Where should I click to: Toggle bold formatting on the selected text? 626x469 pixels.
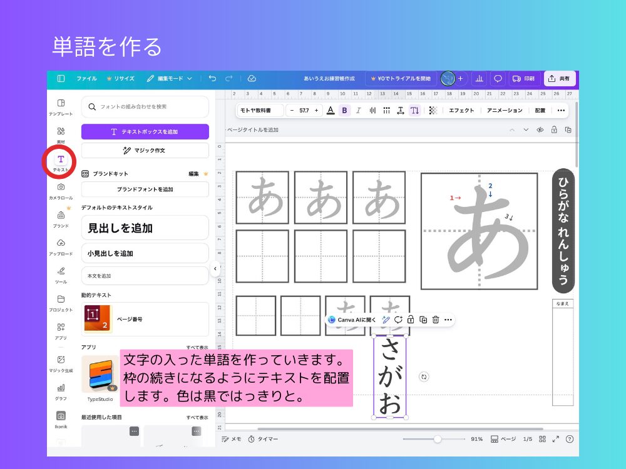click(x=344, y=111)
